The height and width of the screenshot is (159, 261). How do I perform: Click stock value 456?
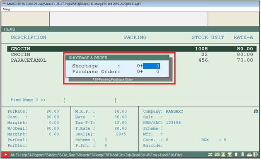point(203,60)
